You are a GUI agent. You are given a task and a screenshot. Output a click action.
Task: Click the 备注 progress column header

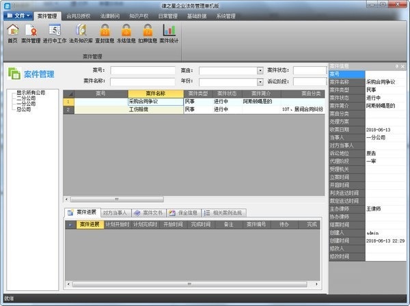[228, 225]
